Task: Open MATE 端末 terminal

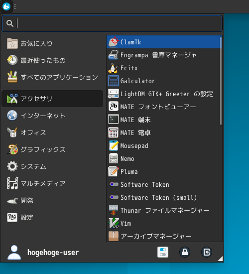Action: click(x=164, y=120)
